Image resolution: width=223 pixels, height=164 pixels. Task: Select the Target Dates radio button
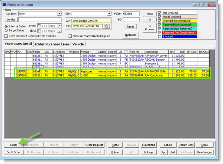[x=6, y=30]
